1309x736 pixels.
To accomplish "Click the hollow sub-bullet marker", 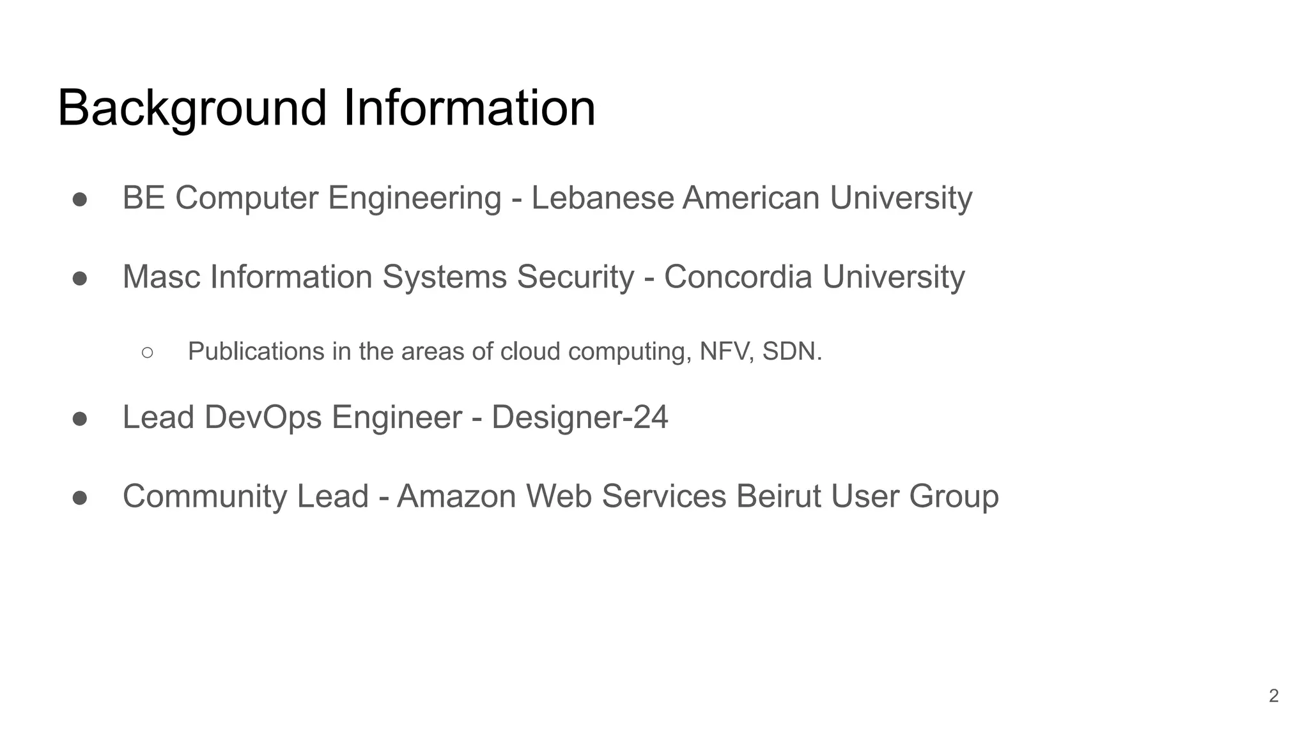I will click(x=148, y=352).
